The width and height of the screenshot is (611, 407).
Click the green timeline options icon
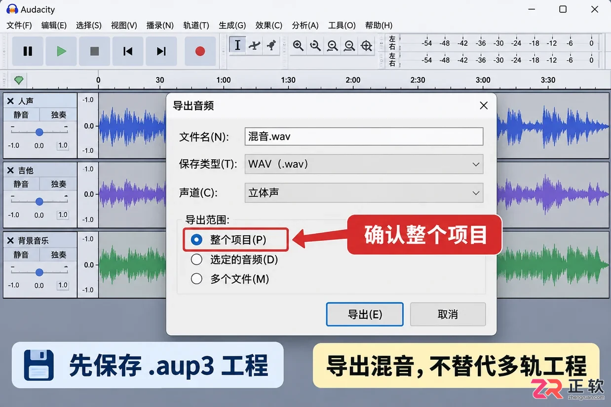[x=19, y=80]
